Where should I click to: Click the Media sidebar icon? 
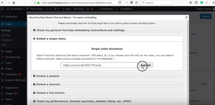tap(2, 51)
